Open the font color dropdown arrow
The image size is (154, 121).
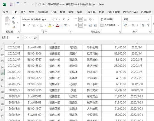tap(61, 25)
